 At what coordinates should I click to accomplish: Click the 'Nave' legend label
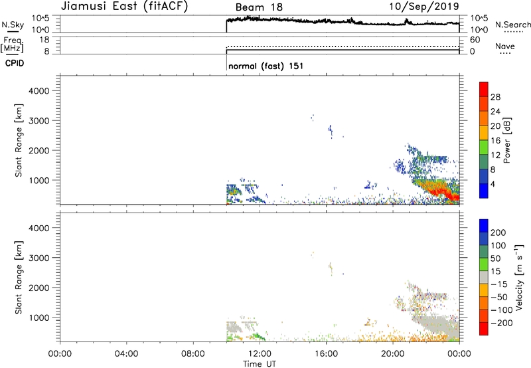[x=504, y=46]
